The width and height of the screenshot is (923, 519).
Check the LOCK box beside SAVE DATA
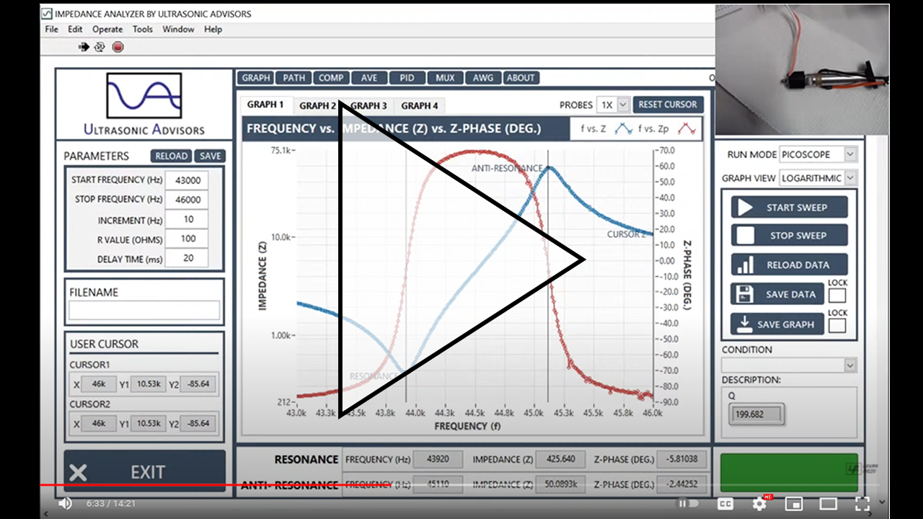click(x=837, y=295)
